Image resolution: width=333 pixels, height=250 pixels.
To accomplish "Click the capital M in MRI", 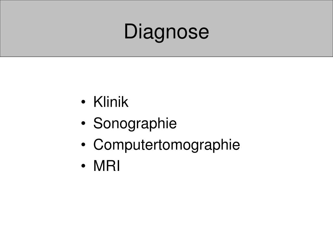I will point(100,166).
